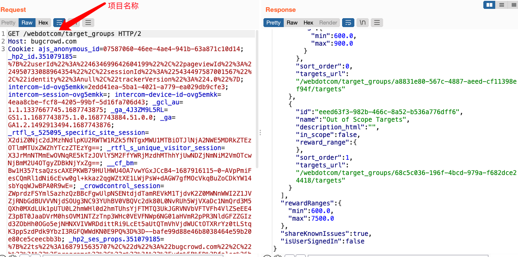This screenshot has width=518, height=257.
Task: Switch Response view to Pretty tab
Action: (273, 22)
